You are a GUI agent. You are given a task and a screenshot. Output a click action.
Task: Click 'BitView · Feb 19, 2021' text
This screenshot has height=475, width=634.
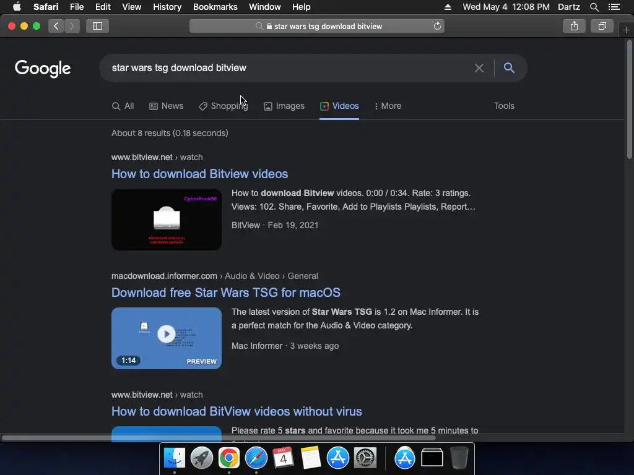[275, 225]
